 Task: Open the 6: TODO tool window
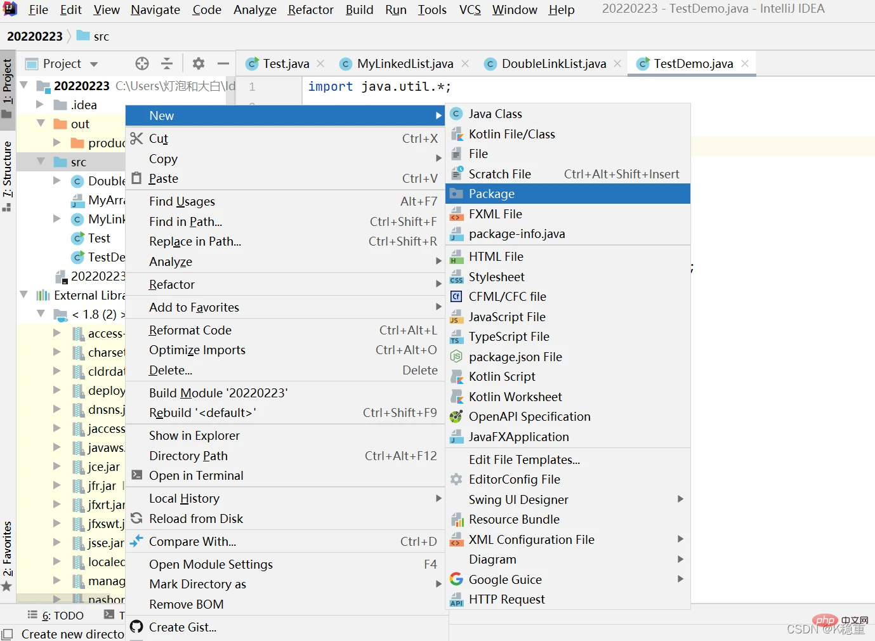[56, 616]
